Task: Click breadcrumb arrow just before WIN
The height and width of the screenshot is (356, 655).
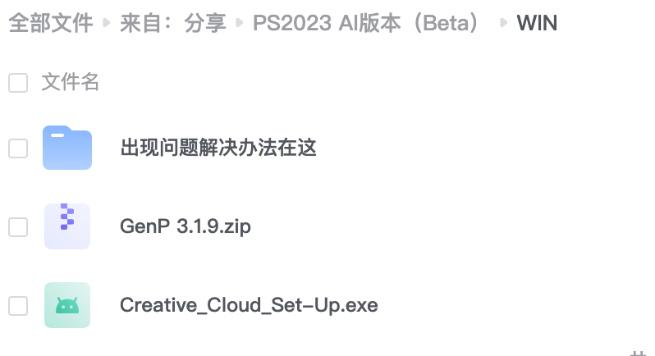Action: coord(503,24)
